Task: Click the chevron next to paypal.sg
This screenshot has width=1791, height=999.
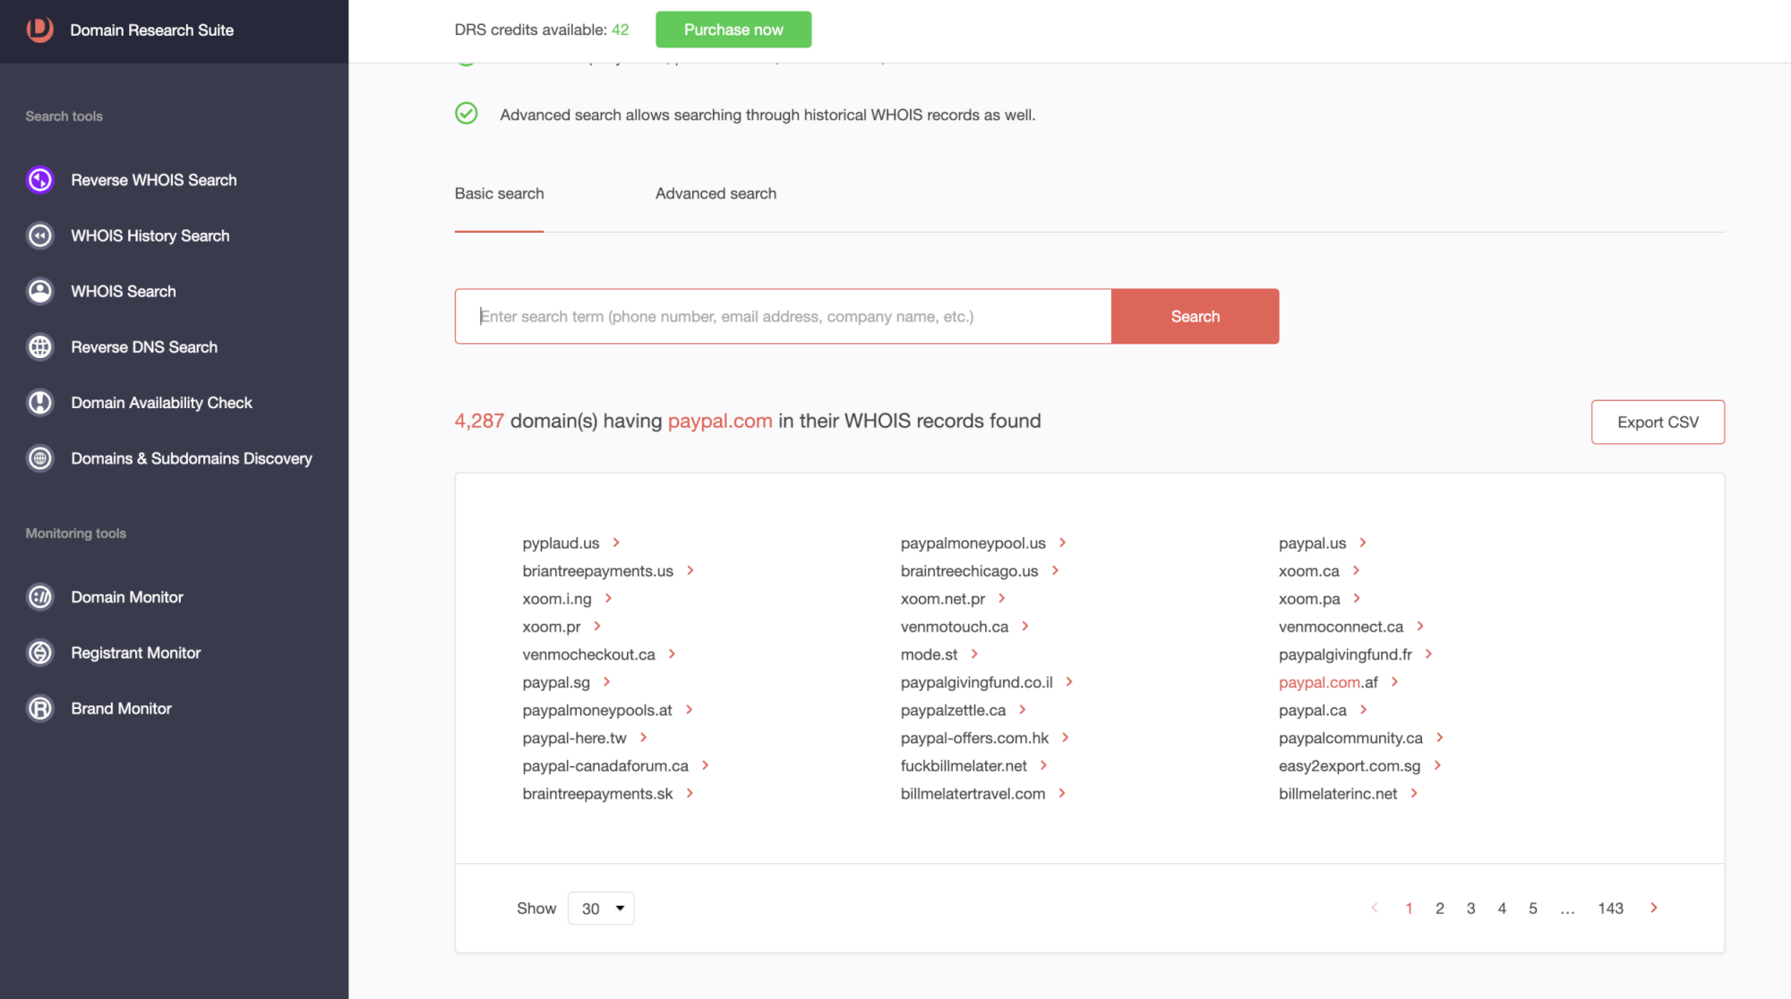Action: [x=606, y=682]
